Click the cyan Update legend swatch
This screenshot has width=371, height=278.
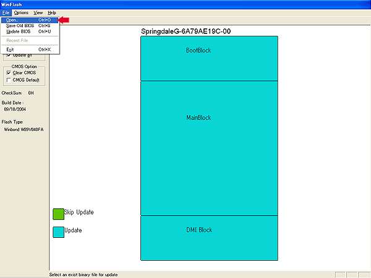(59, 232)
